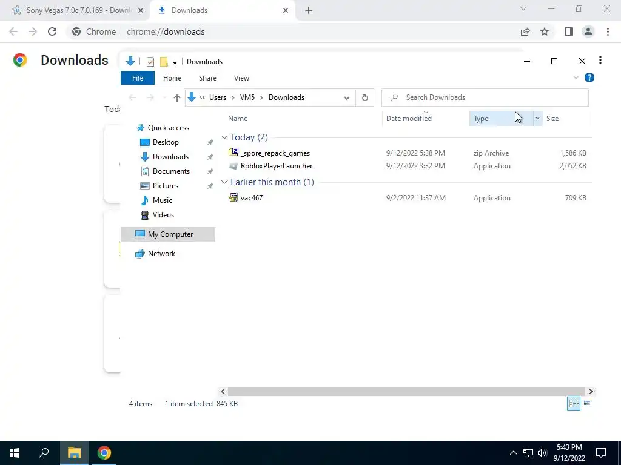Open Documents in the navigation pane
Image resolution: width=621 pixels, height=465 pixels.
171,171
